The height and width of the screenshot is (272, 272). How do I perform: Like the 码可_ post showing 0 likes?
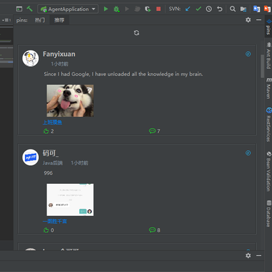point(46,230)
